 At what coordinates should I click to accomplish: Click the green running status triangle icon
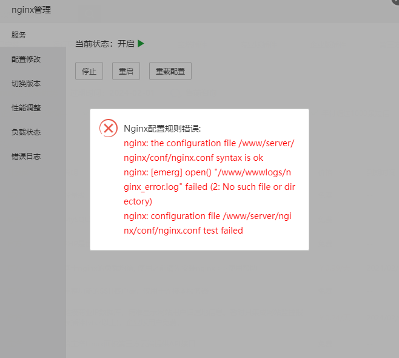141,44
